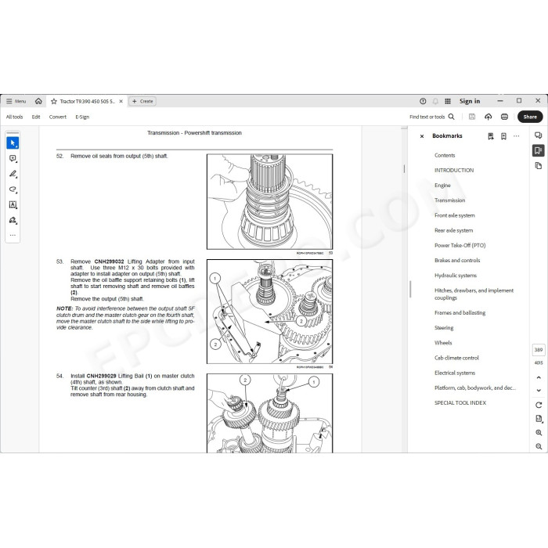Jump to the Contents bookmark
Viewport: 548px width, 548px height.
[x=445, y=155]
